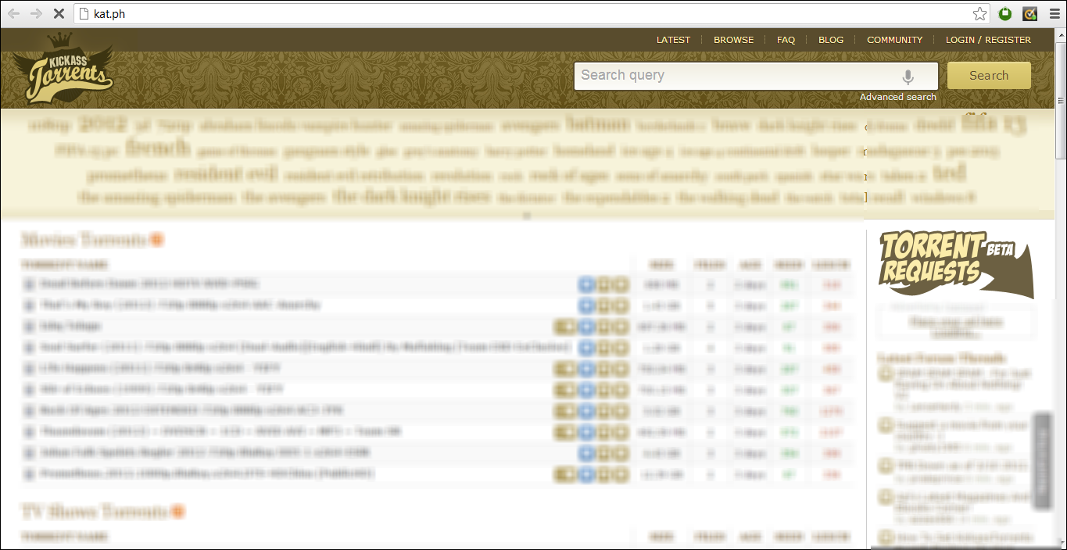Image resolution: width=1067 pixels, height=550 pixels.
Task: Collapse the tag cloud with arrow
Action: tap(527, 215)
